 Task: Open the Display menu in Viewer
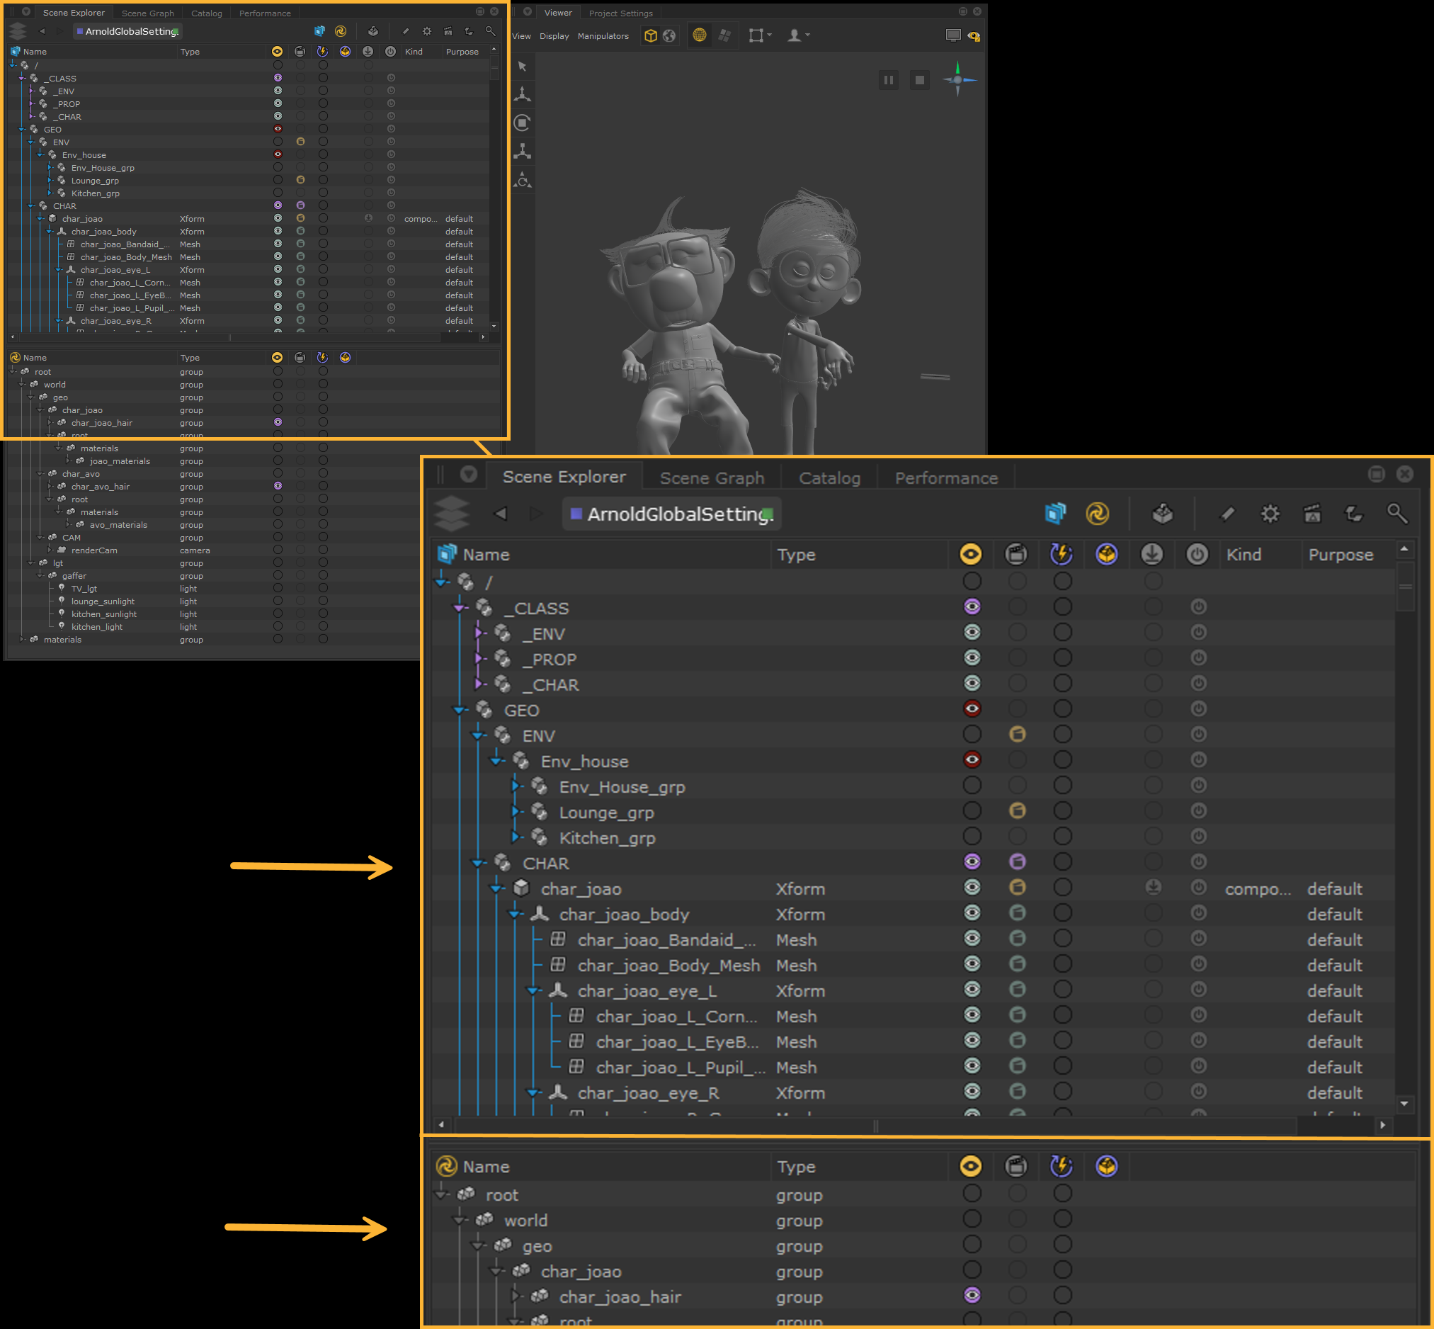pos(554,36)
